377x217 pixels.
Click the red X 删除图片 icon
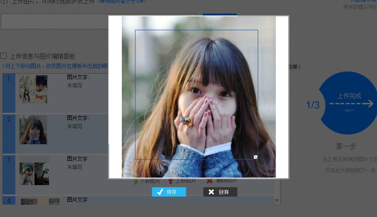(x=210, y=181)
